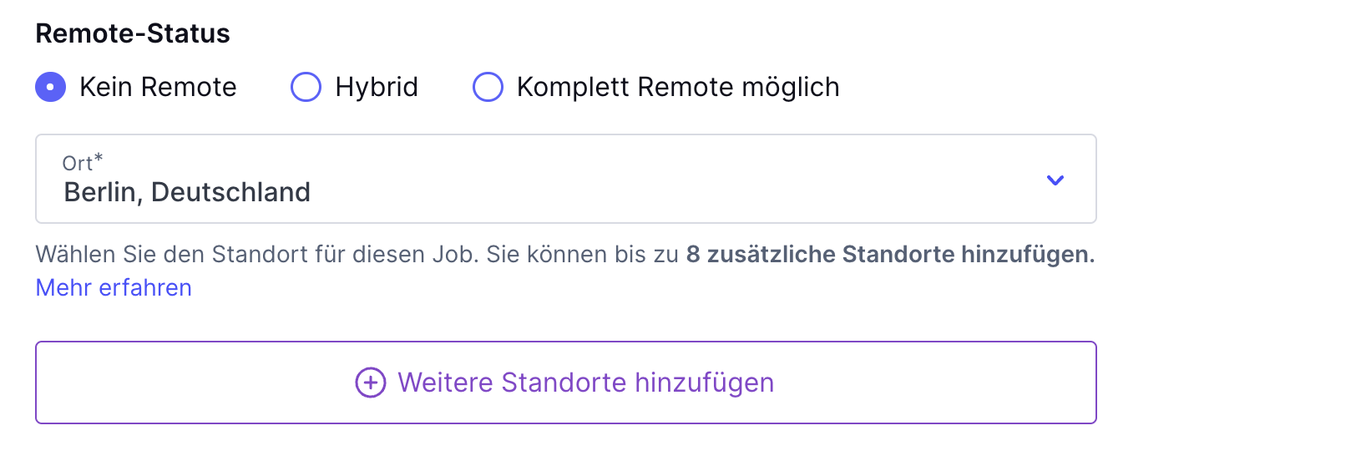Screen dimensions: 1356x456
Task: Select the Kein Remote radio button
Action: (x=51, y=87)
